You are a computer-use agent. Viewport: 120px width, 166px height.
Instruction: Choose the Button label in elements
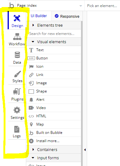click(42, 58)
